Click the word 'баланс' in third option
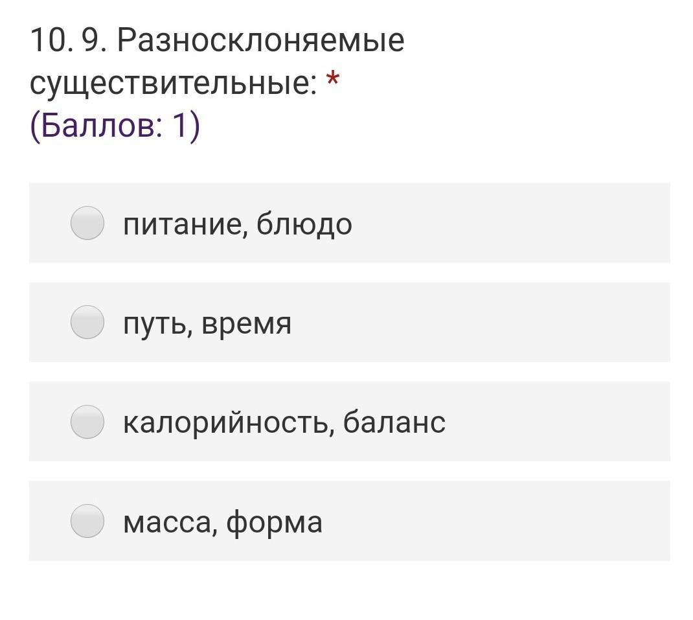 pos(394,423)
